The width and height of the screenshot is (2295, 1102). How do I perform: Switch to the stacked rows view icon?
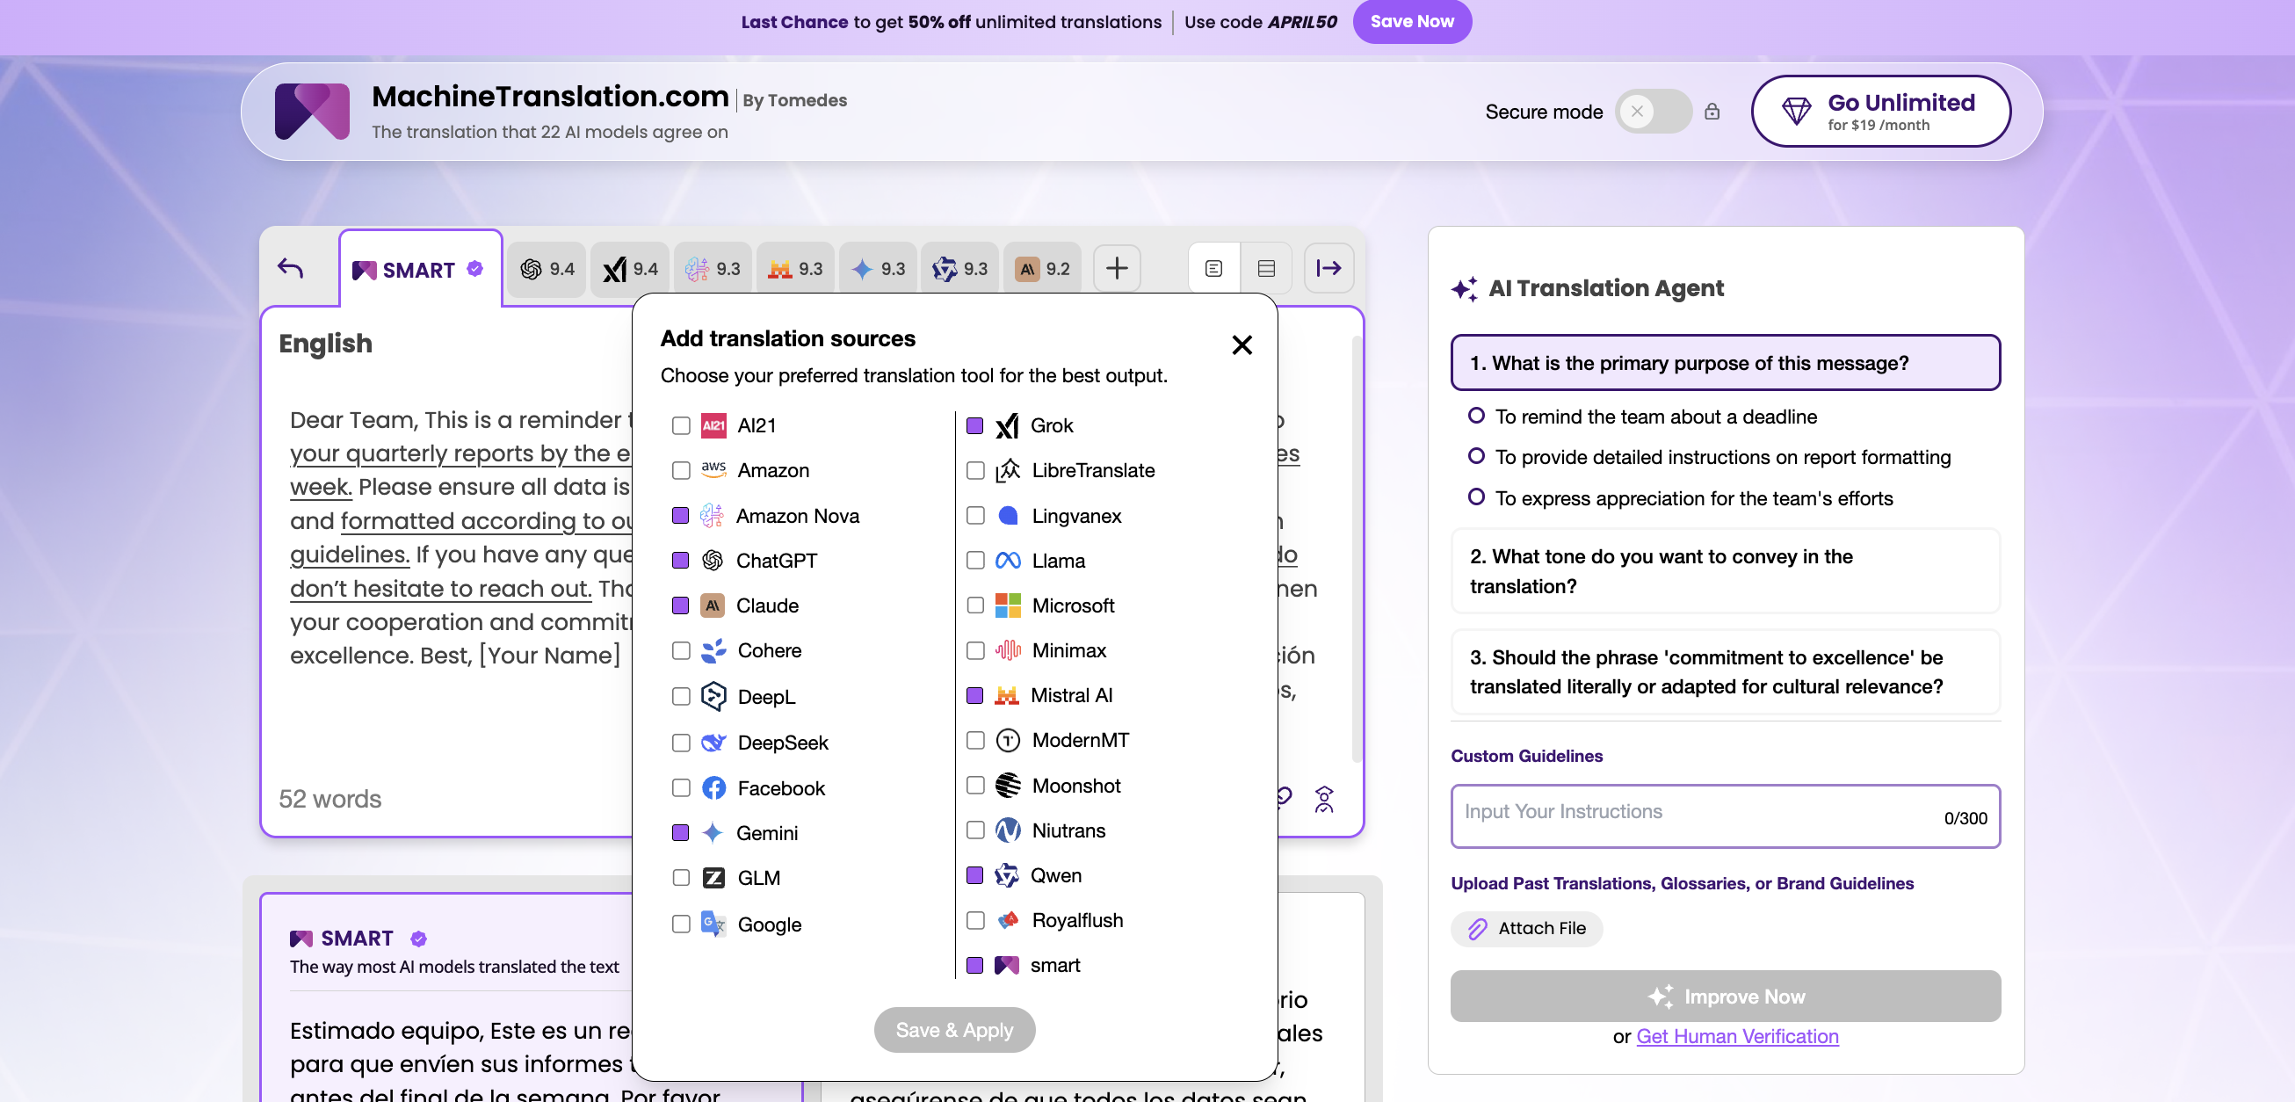[x=1266, y=268]
